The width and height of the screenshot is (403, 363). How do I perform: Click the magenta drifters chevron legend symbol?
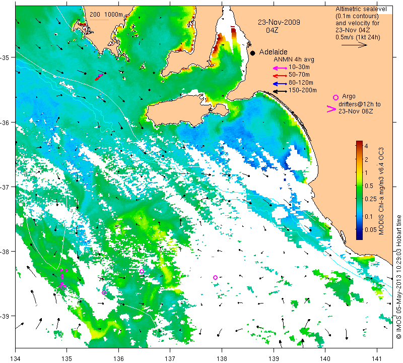coord(331,109)
